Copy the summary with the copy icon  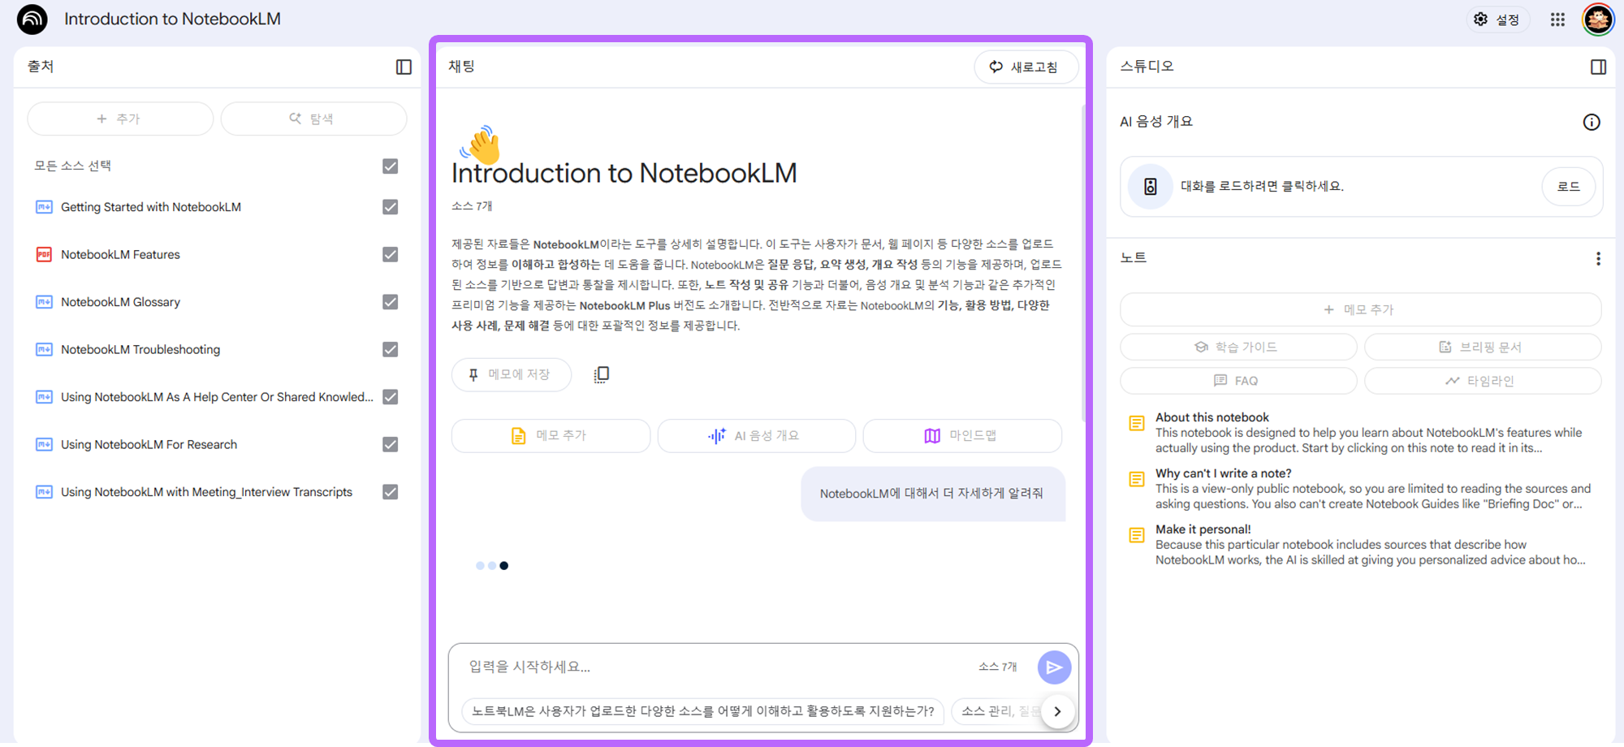[601, 374]
